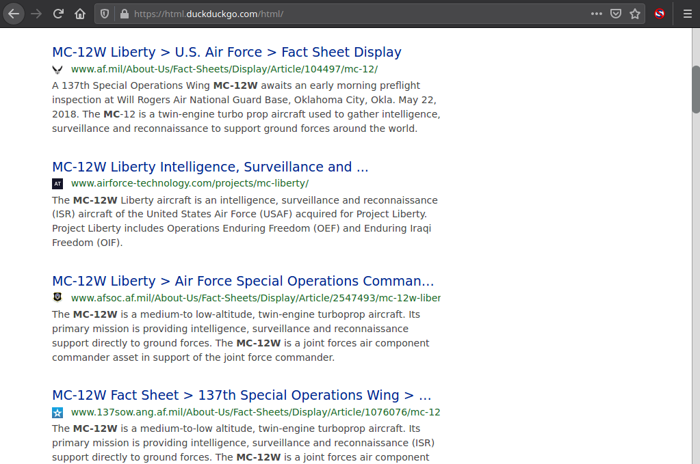Viewport: 700px width, 464px height.
Task: Reload the current page
Action: coord(58,14)
